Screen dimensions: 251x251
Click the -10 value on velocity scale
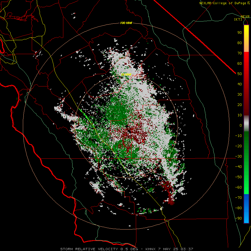[238, 136]
